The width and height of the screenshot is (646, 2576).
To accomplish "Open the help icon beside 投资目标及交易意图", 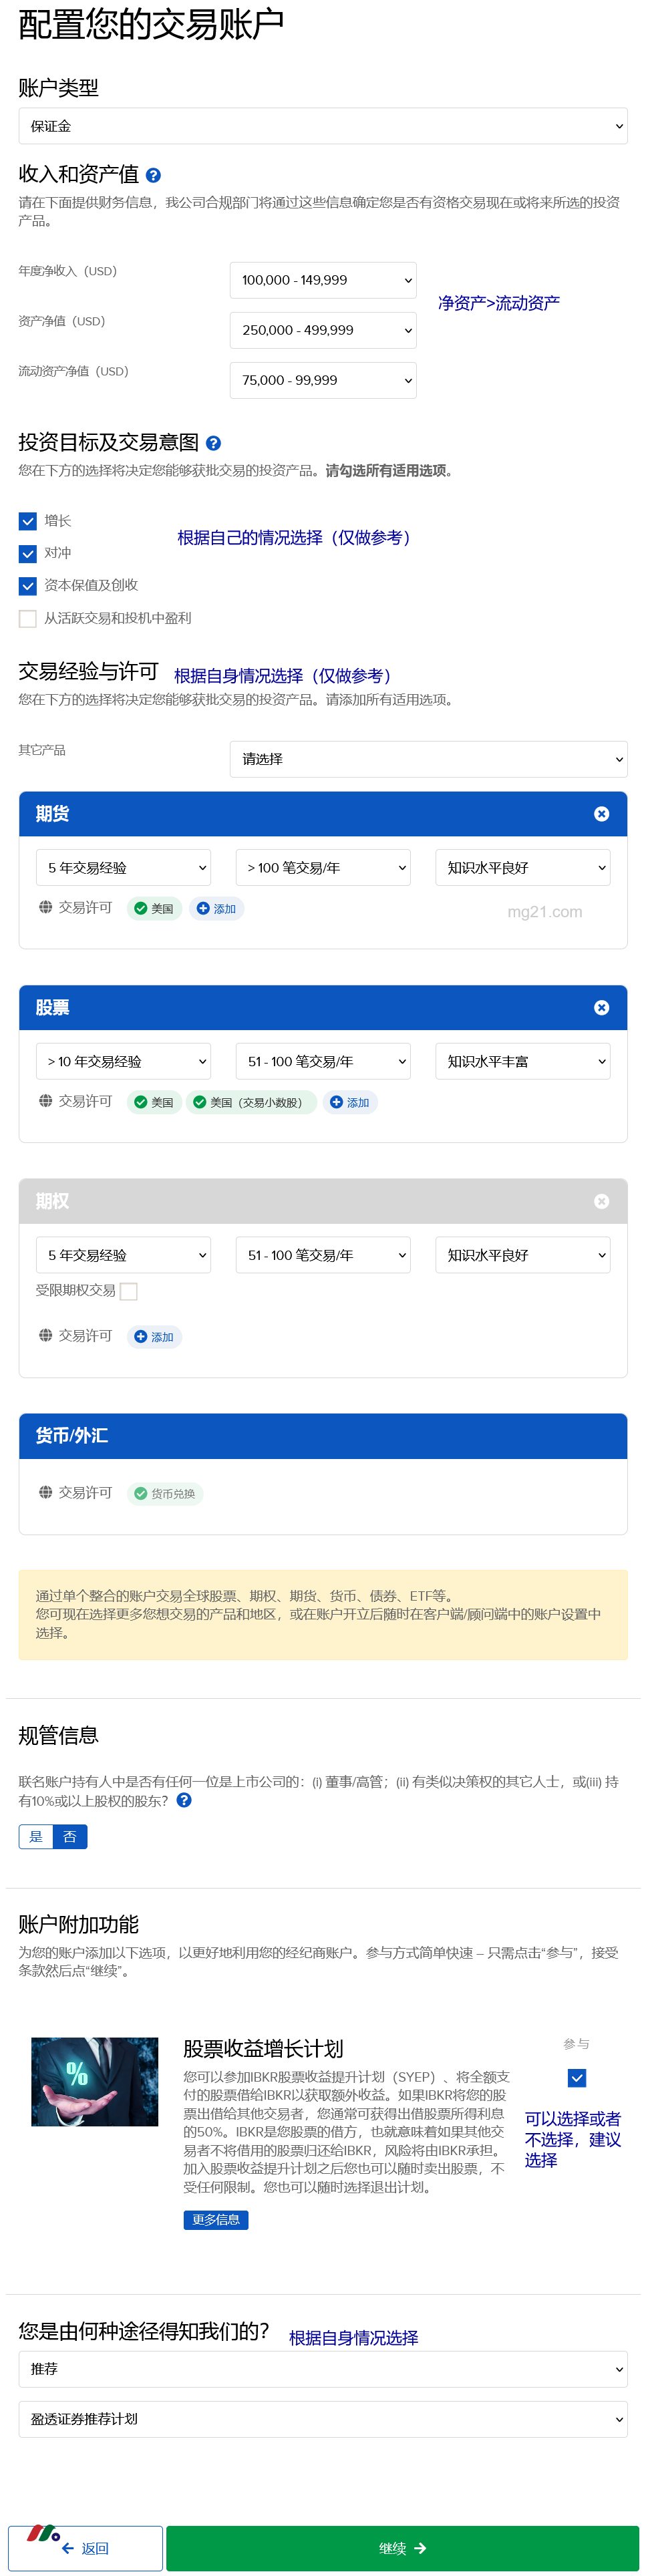I will point(213,443).
